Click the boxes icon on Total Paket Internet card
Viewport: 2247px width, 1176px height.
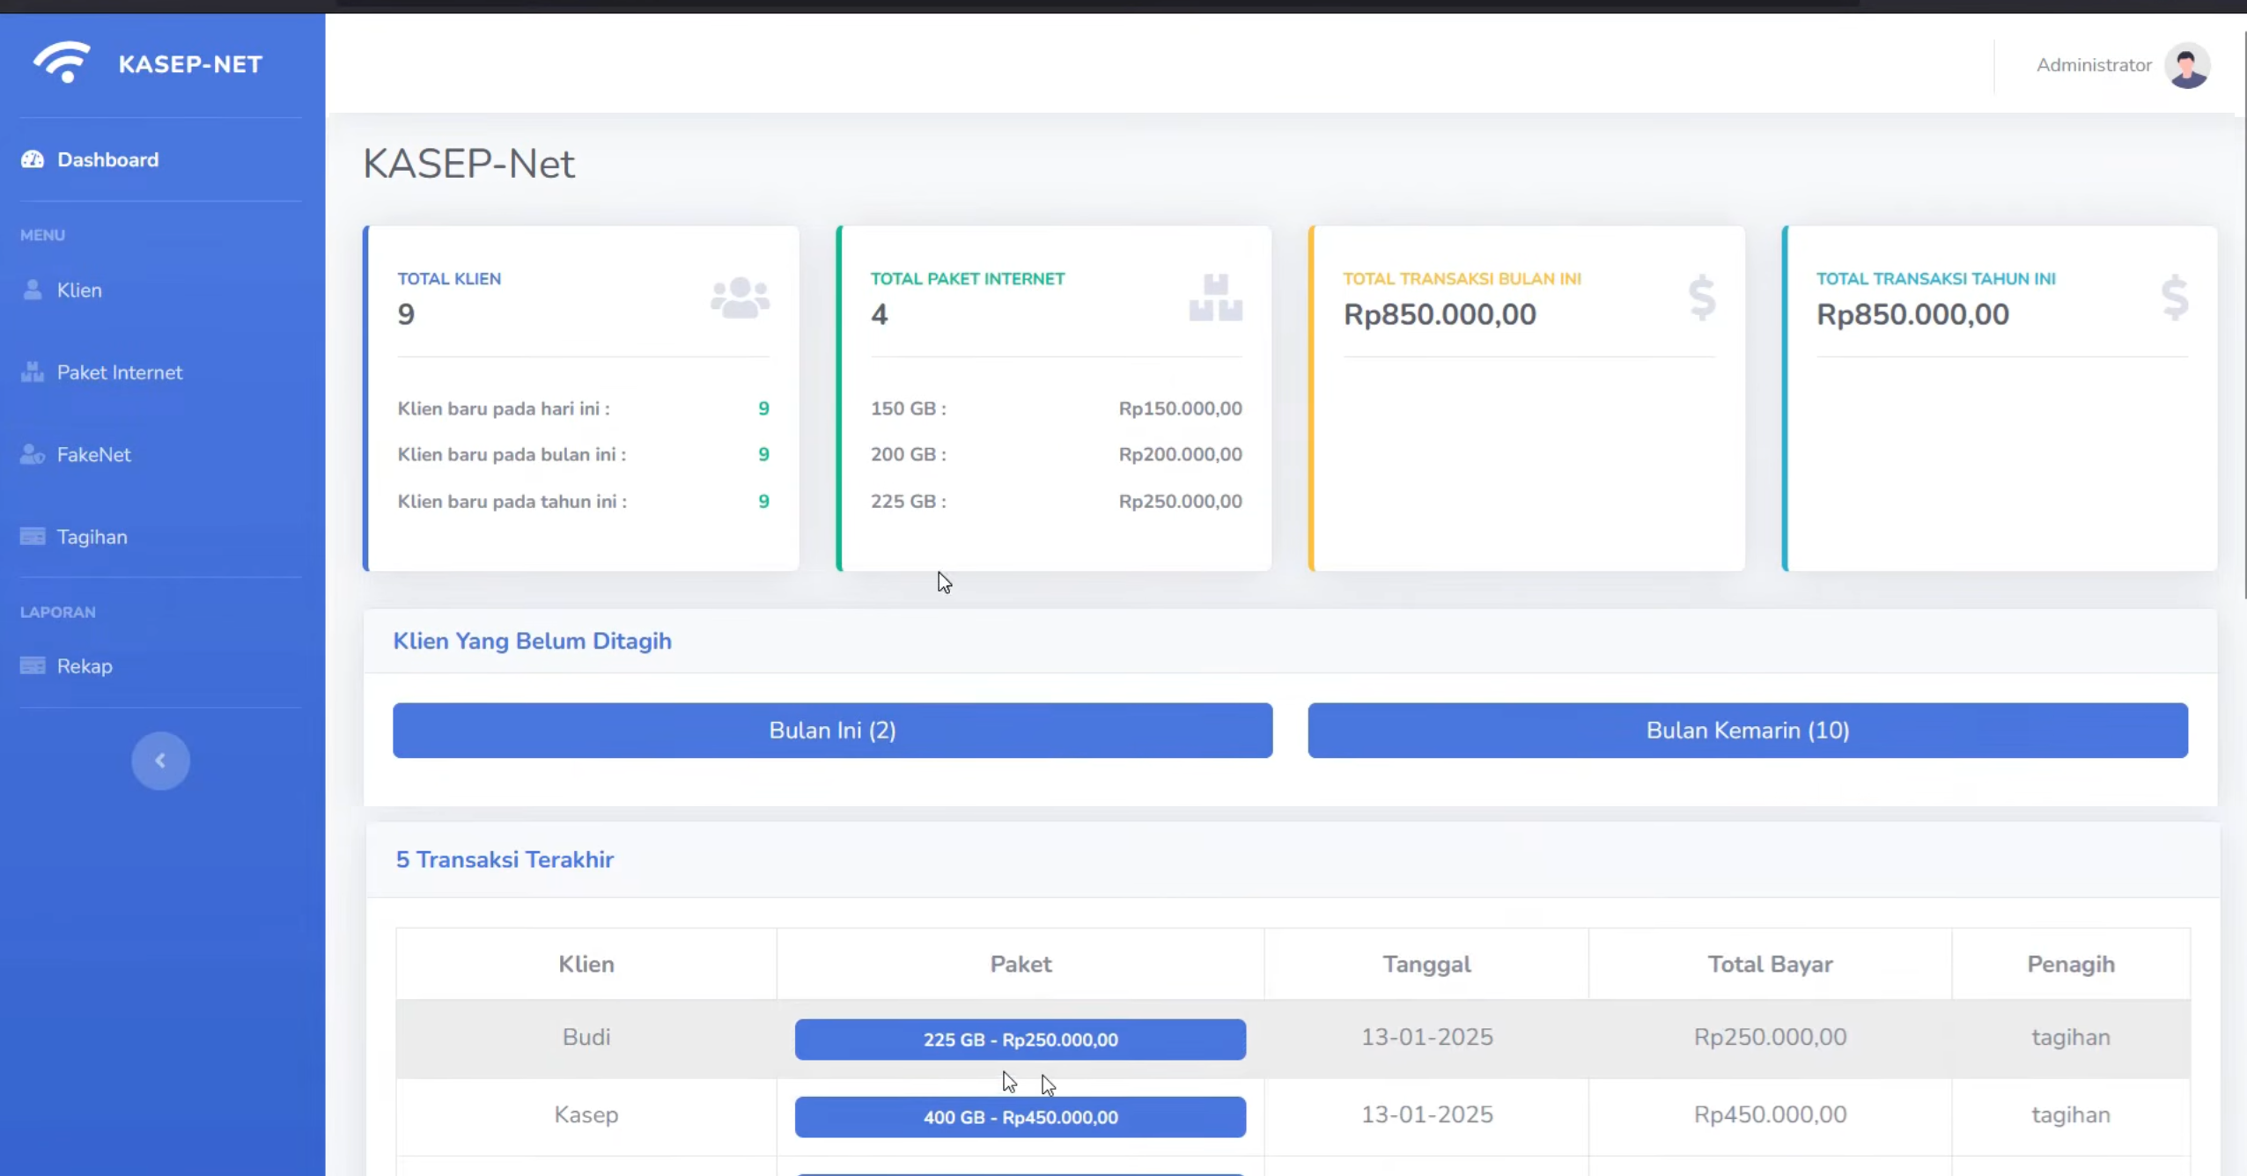pos(1215,298)
